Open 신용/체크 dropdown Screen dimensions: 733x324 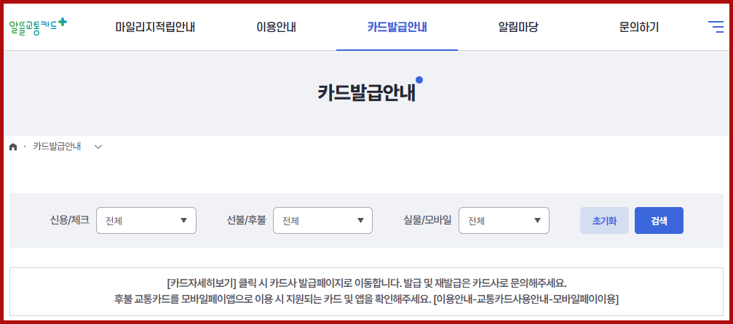pyautogui.click(x=146, y=220)
